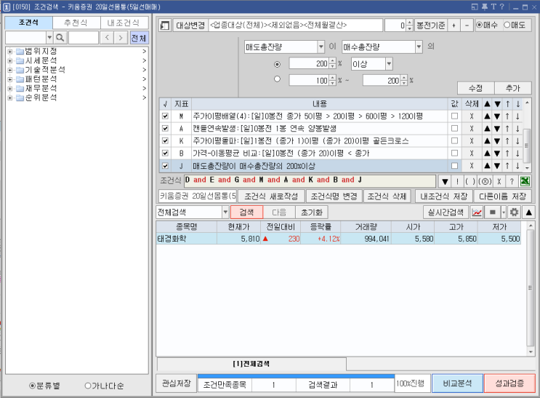Click the conditions list scrollbar thumb
Viewport: 540px width, 398px height.
527,146
